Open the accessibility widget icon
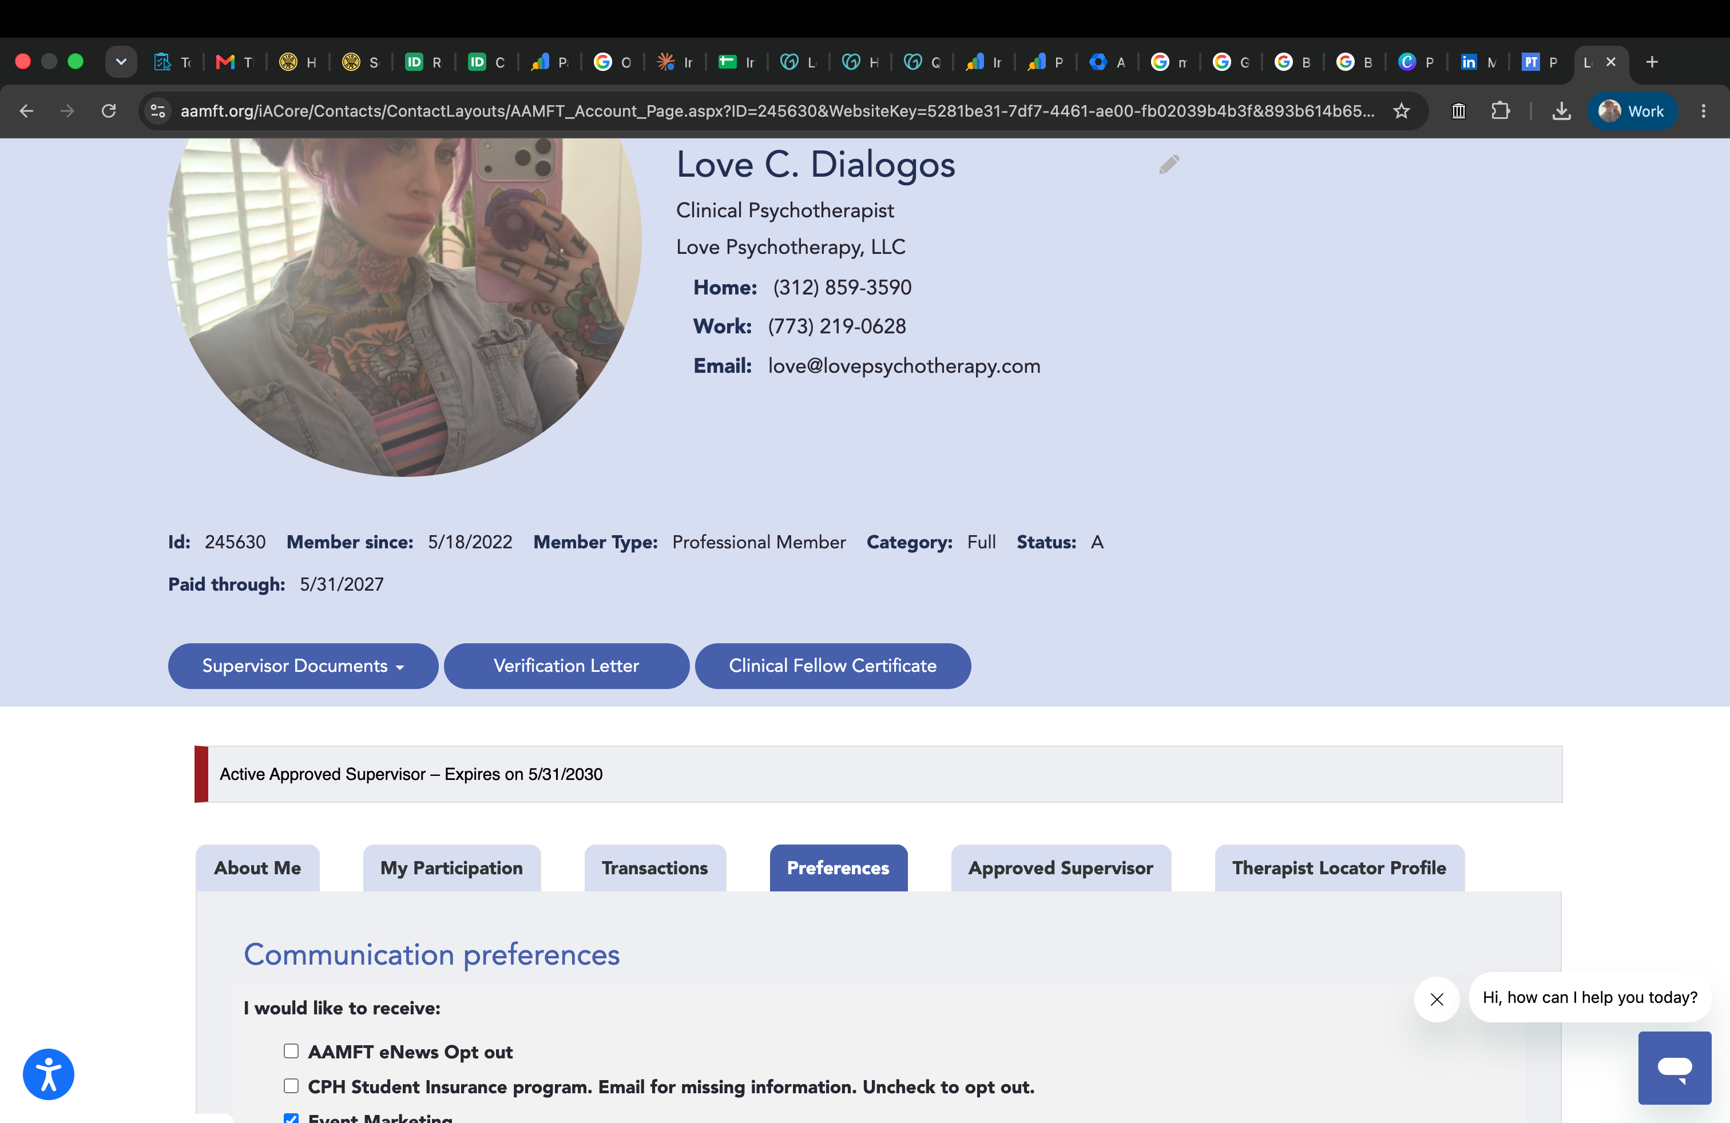1730x1123 pixels. tap(49, 1074)
